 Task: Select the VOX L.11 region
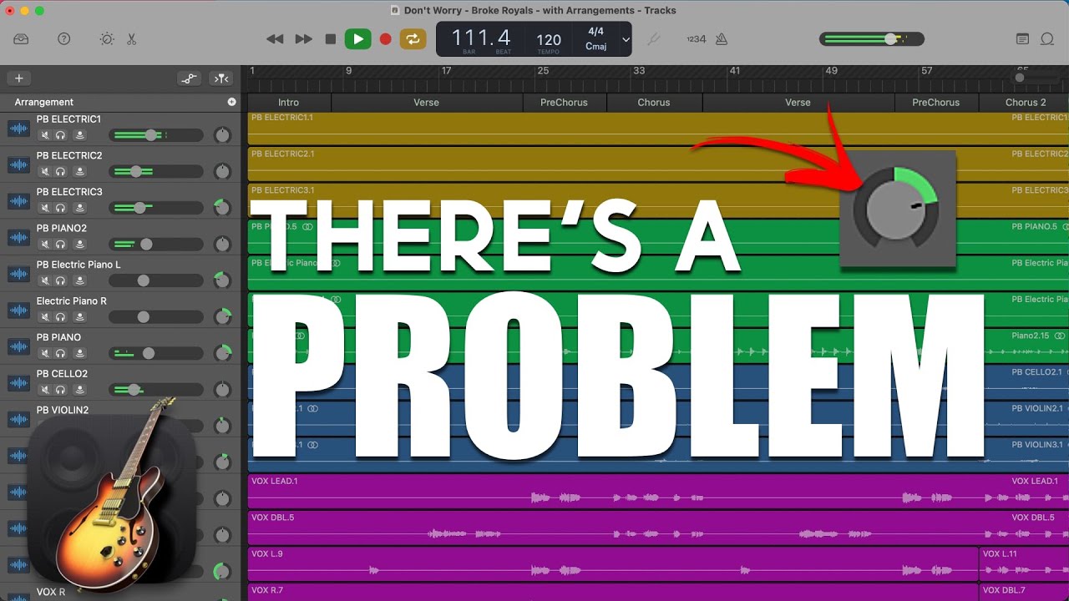click(x=1024, y=564)
